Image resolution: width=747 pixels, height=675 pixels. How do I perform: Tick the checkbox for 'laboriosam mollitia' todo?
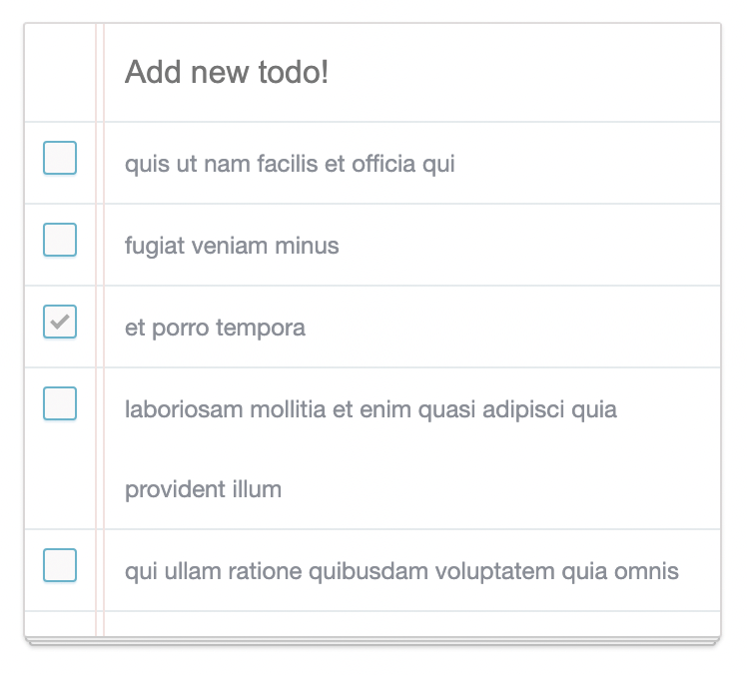coord(60,403)
